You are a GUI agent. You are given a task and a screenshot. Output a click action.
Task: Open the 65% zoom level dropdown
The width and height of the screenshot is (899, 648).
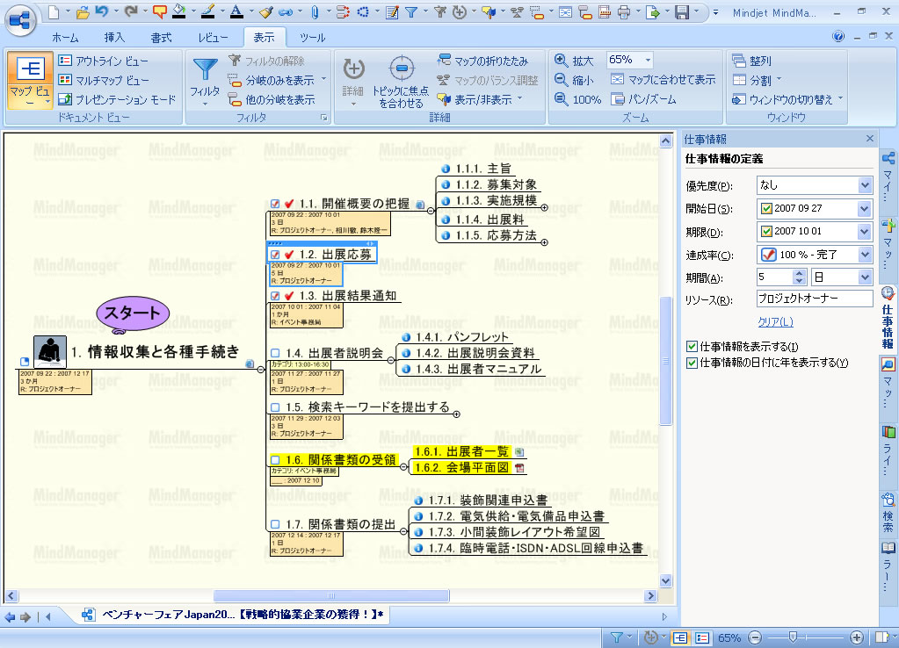point(648,60)
